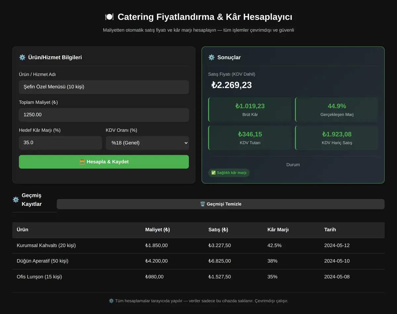Image resolution: width=397 pixels, height=314 pixels.
Task: Focus the Ürün / Hizmet Adı field
Action: point(104,87)
